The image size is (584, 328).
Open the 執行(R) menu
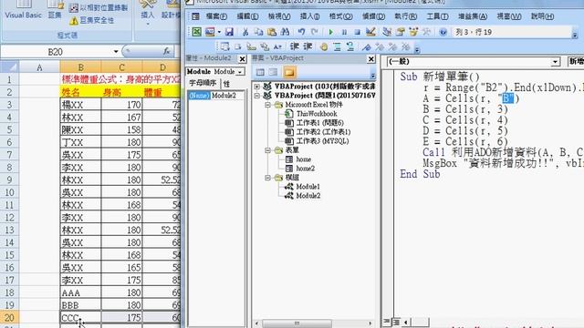[x=405, y=16]
